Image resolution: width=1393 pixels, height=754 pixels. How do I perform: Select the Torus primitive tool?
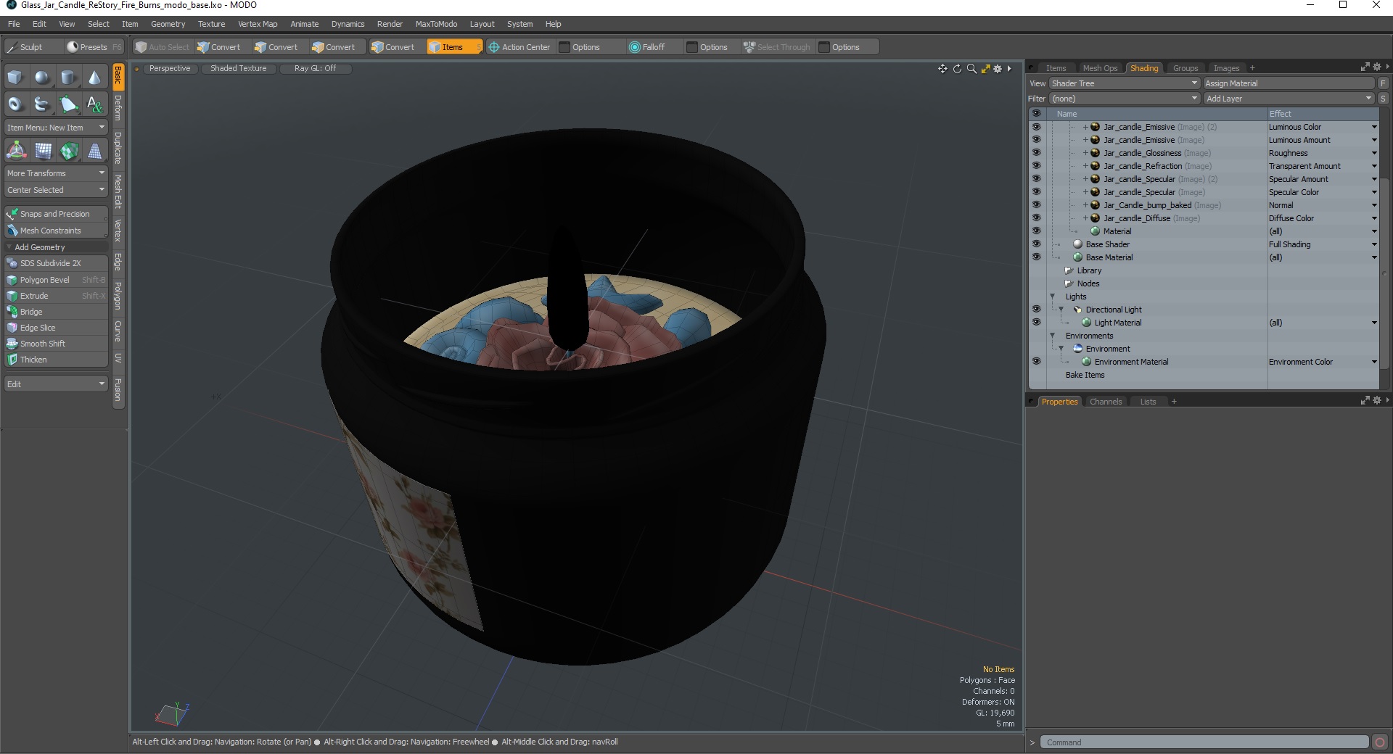pos(15,104)
